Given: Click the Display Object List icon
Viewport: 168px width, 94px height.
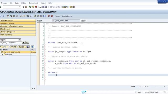Looking at the screenshot, I should 35,16.
